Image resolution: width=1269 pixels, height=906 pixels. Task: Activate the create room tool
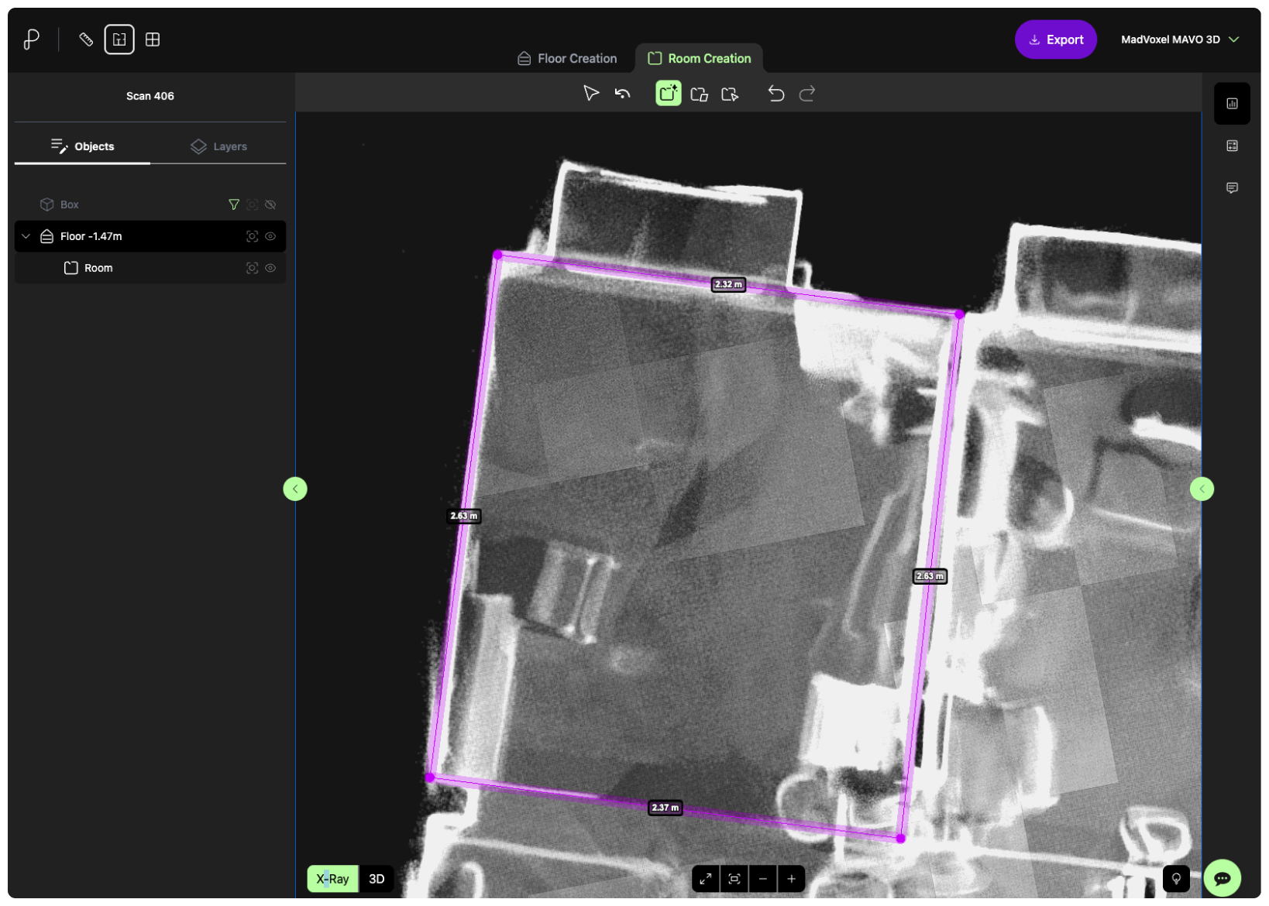tap(668, 94)
